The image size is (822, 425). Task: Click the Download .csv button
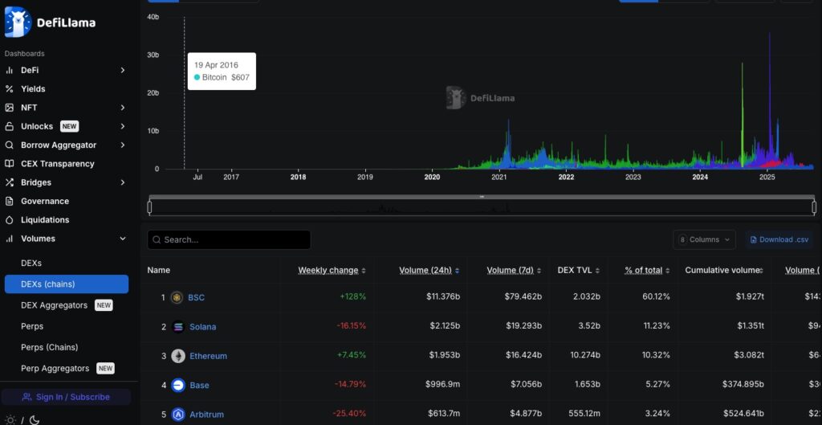pyautogui.click(x=779, y=239)
